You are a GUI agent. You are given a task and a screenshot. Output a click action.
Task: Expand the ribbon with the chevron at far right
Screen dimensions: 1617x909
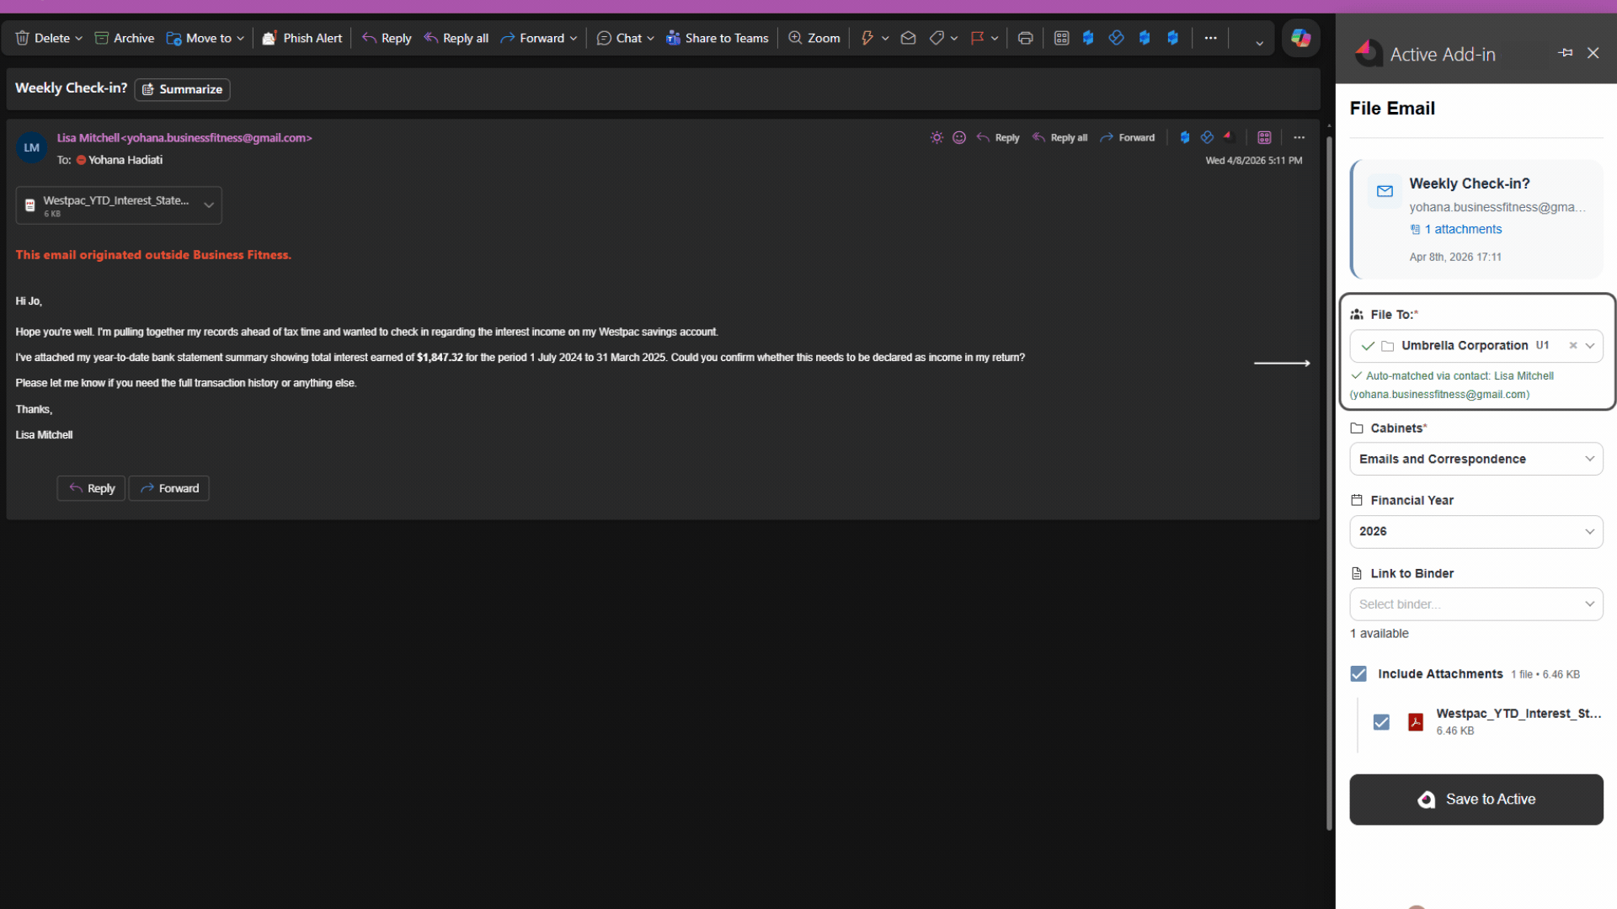click(1259, 43)
